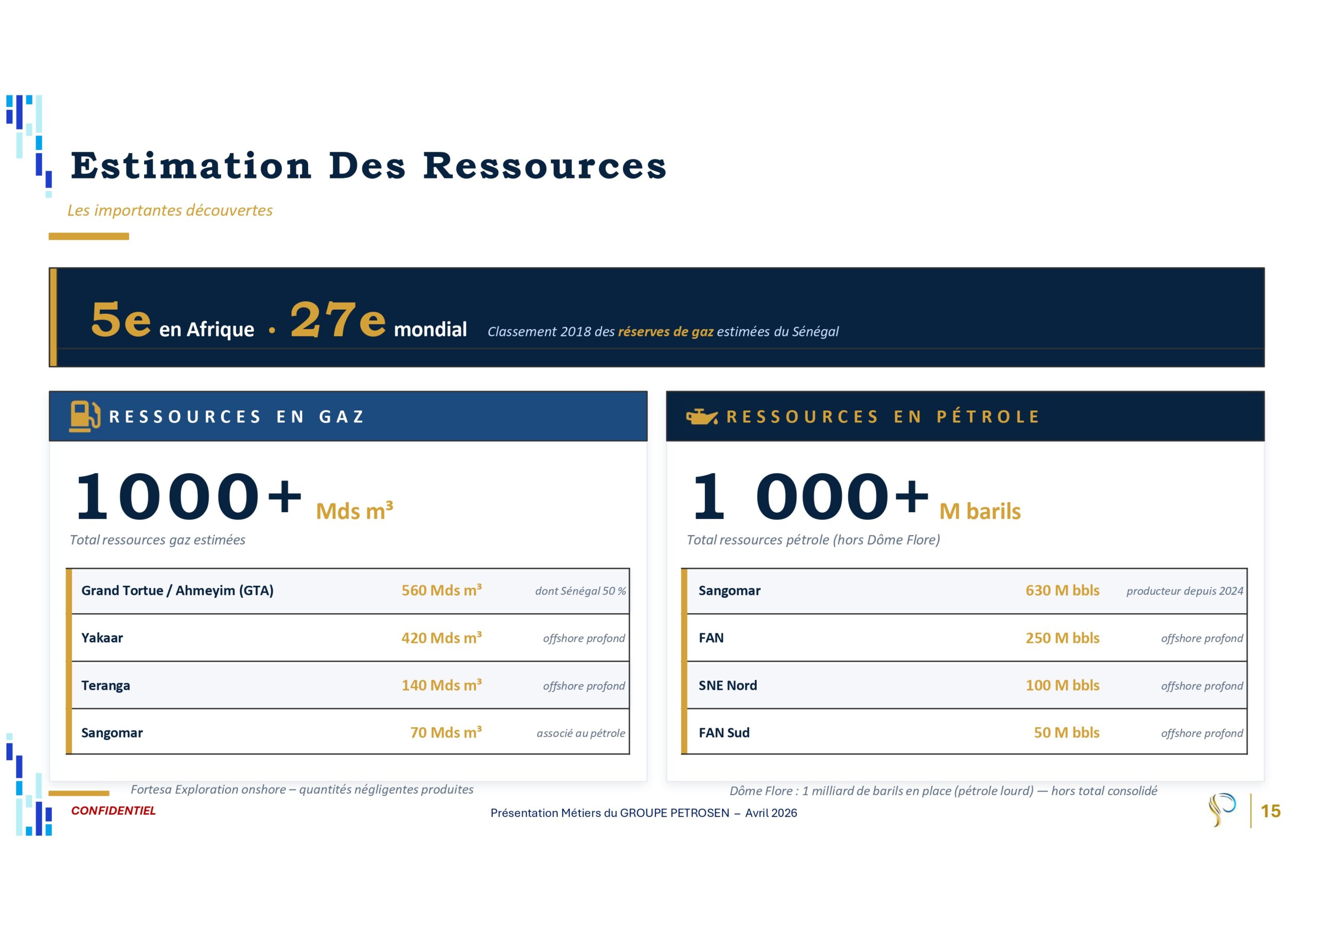Click the oil can icon in the pétrole header
Image resolution: width=1317 pixels, height=931 pixels.
[702, 417]
